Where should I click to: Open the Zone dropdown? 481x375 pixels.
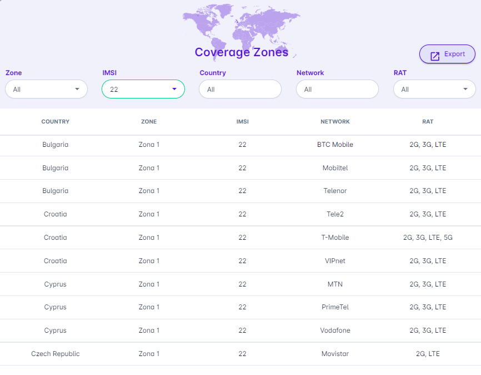[46, 89]
